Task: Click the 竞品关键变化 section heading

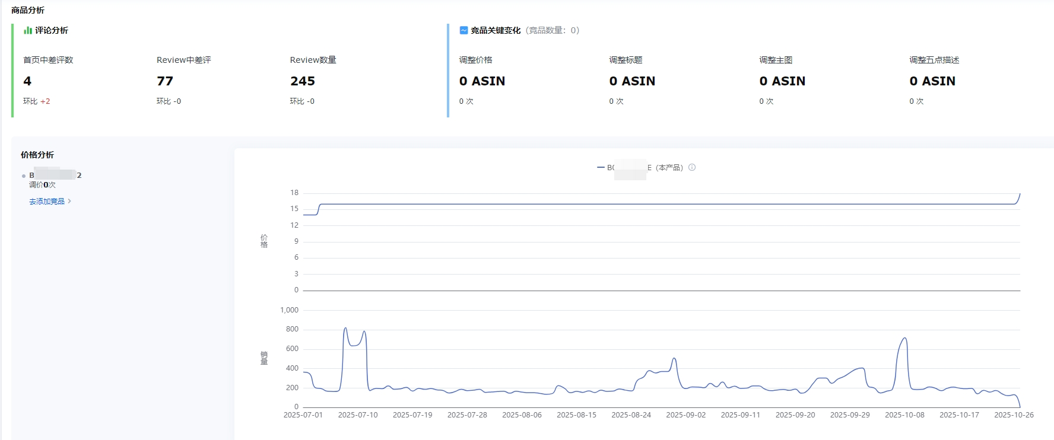Action: click(496, 30)
